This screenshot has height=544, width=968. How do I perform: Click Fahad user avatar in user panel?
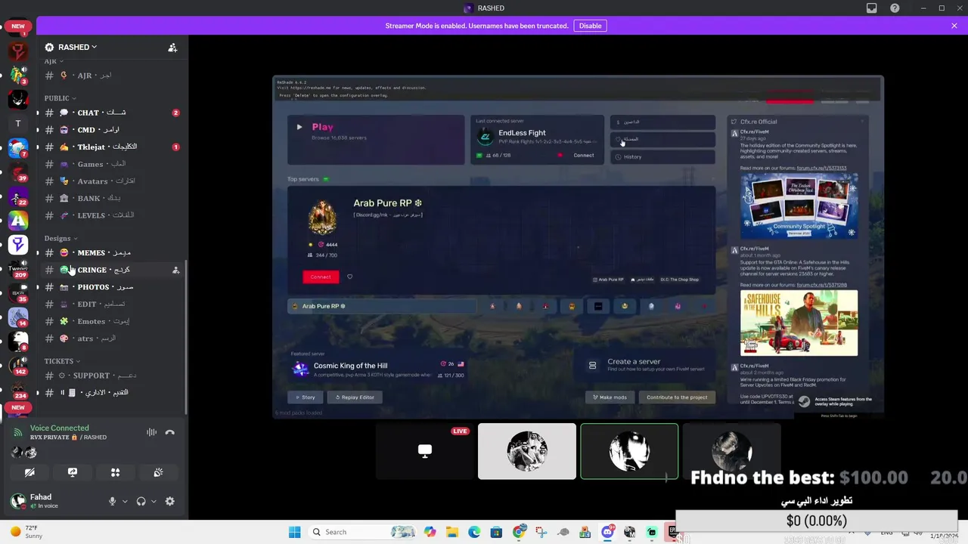click(x=18, y=501)
